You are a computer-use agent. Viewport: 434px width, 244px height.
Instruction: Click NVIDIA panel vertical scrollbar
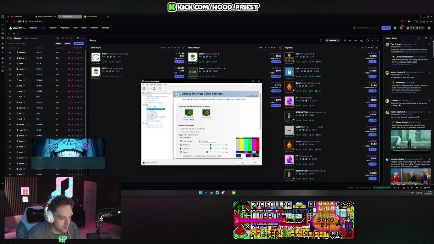pyautogui.click(x=261, y=110)
